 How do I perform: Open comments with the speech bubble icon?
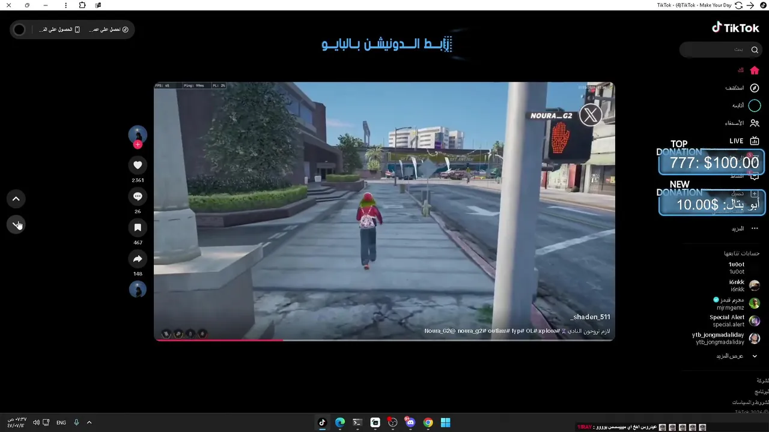138,196
